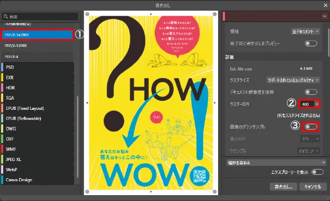This screenshot has height=201, width=330.
Task: Click the キャンセル button
Action: point(313,187)
